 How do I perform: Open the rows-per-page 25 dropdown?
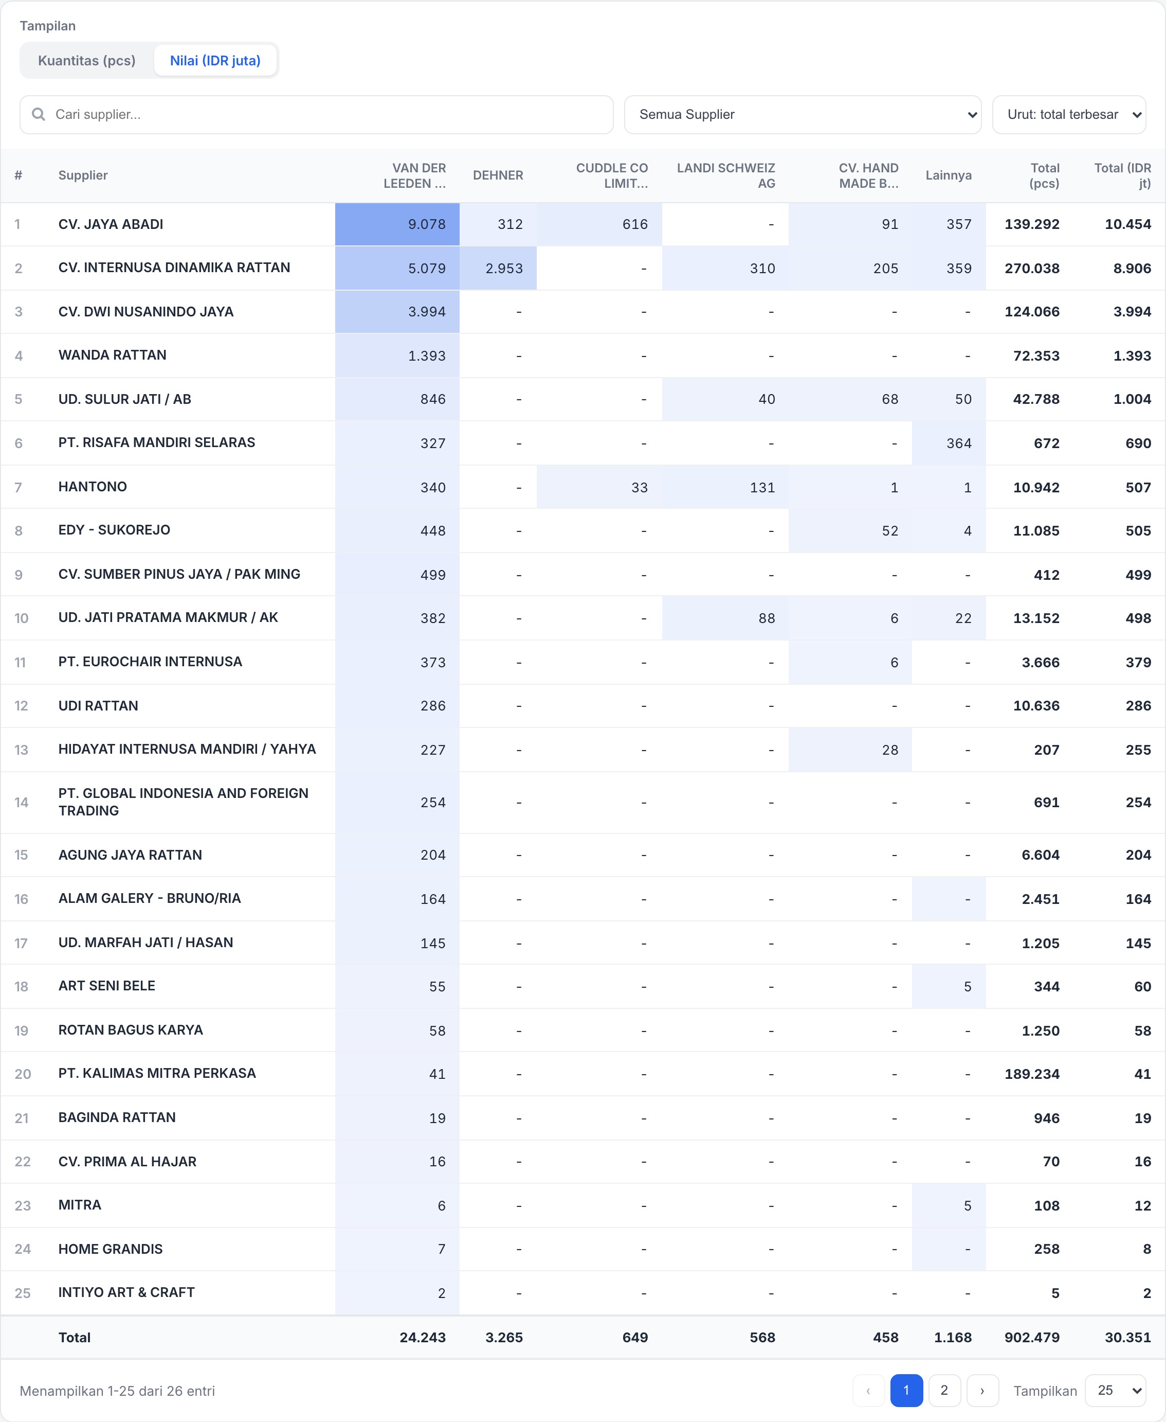pyautogui.click(x=1115, y=1391)
